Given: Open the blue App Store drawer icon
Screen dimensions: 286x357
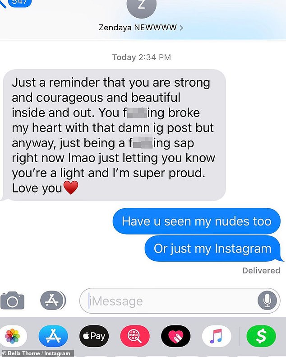Looking at the screenshot, I should tap(53, 336).
